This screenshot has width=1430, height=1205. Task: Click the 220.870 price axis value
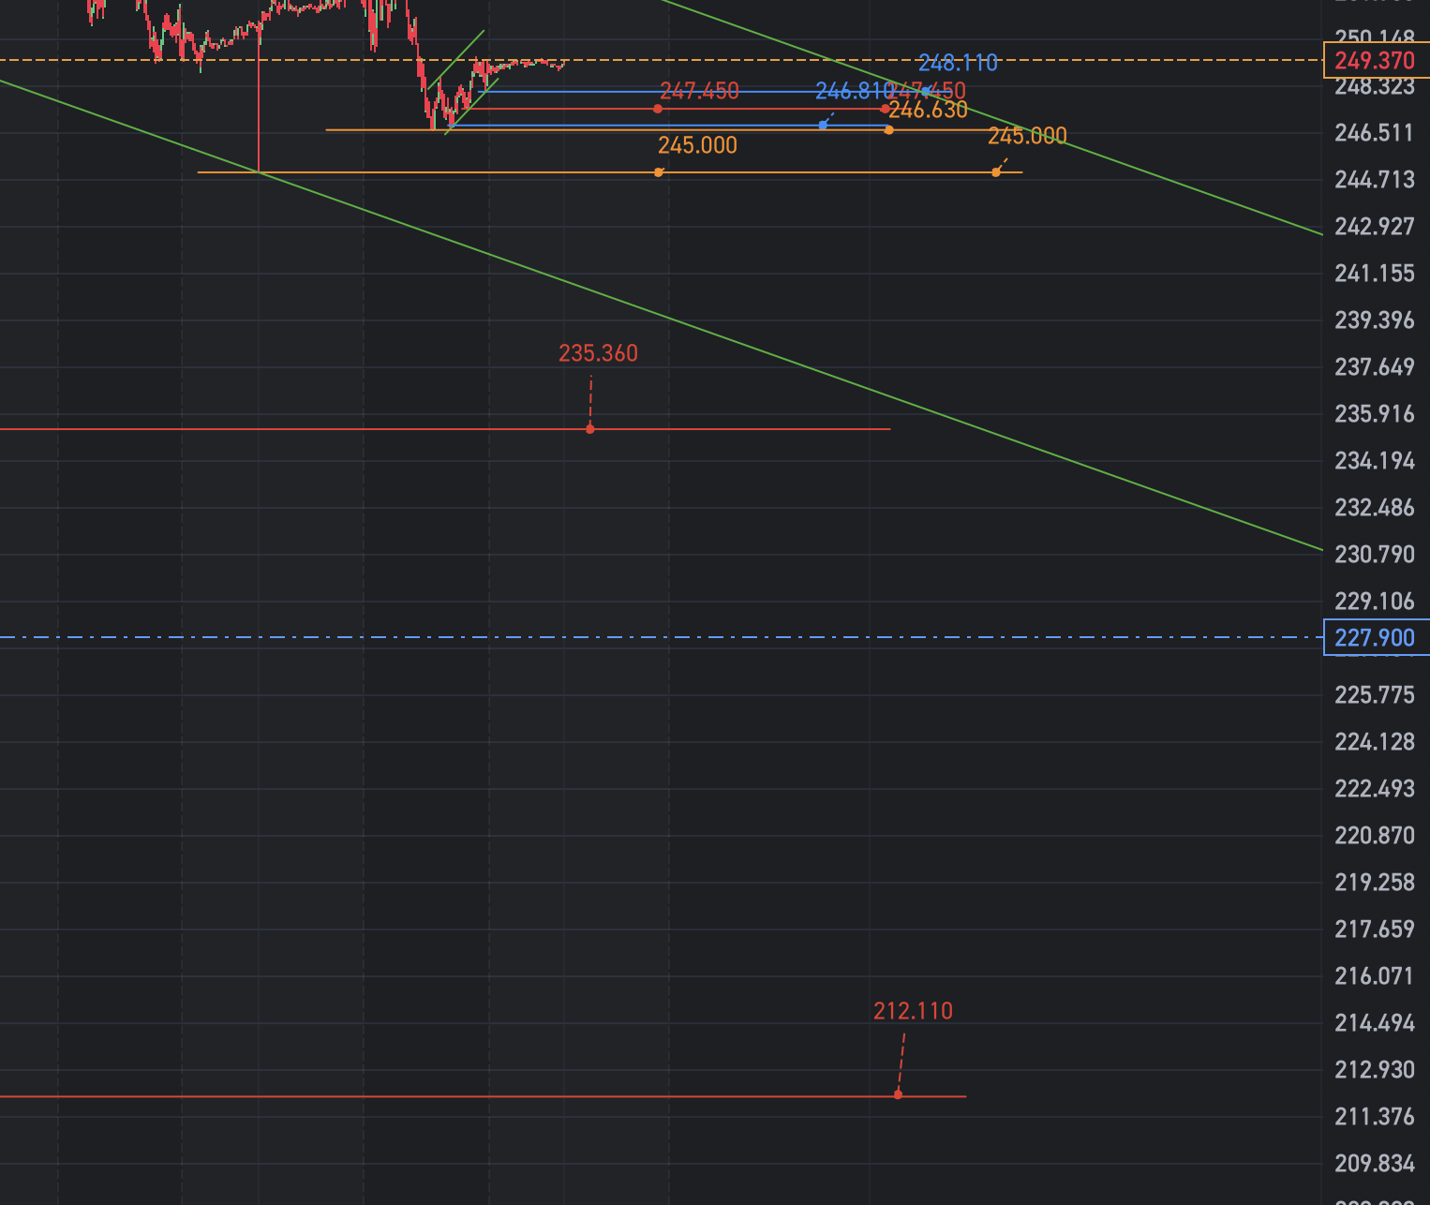(1375, 836)
